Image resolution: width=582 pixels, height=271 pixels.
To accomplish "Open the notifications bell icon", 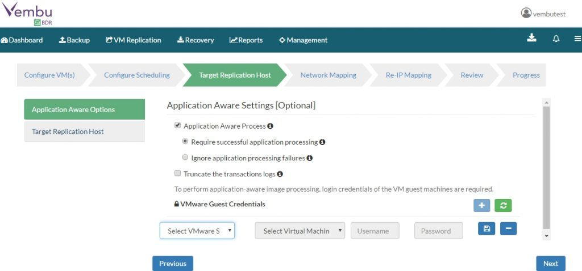I will point(556,39).
